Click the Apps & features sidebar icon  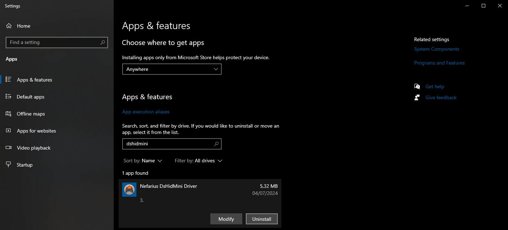click(9, 80)
